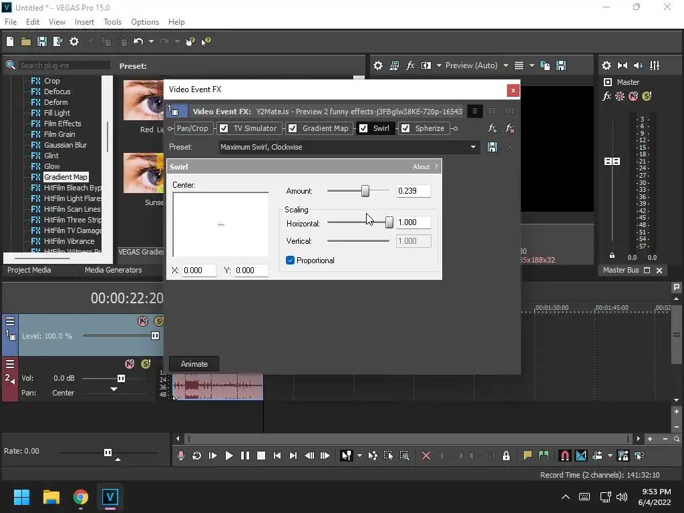Switch to Media Generators tab
This screenshot has width=684, height=513.
[x=114, y=270]
